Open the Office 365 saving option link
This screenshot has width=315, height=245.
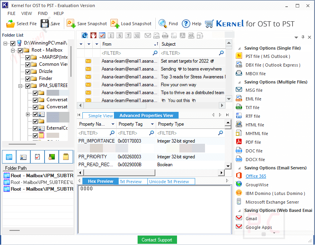click(256, 176)
